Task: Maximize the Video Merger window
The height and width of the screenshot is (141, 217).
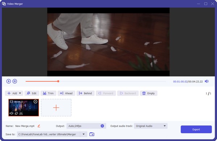Action: click(x=206, y=4)
